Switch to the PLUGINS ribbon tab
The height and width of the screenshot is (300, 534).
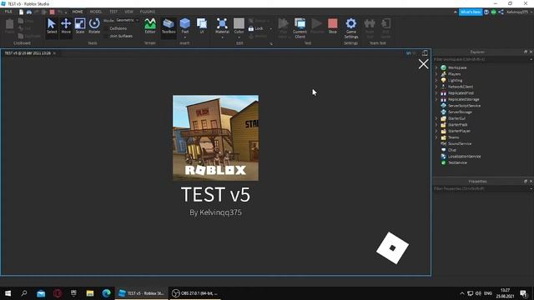click(x=148, y=12)
